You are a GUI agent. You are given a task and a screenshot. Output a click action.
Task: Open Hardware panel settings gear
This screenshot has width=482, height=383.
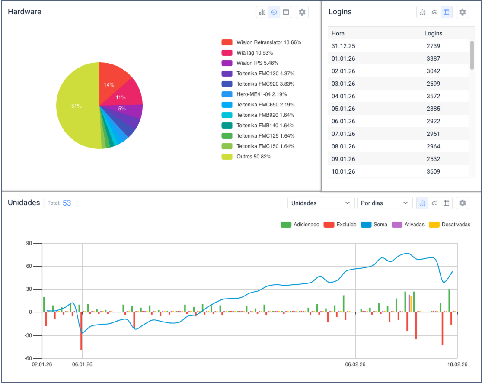[x=302, y=12]
